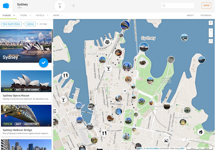Expand the Hotels dropdown arrow
Viewport: 215px width, 150px height.
tap(48, 15)
